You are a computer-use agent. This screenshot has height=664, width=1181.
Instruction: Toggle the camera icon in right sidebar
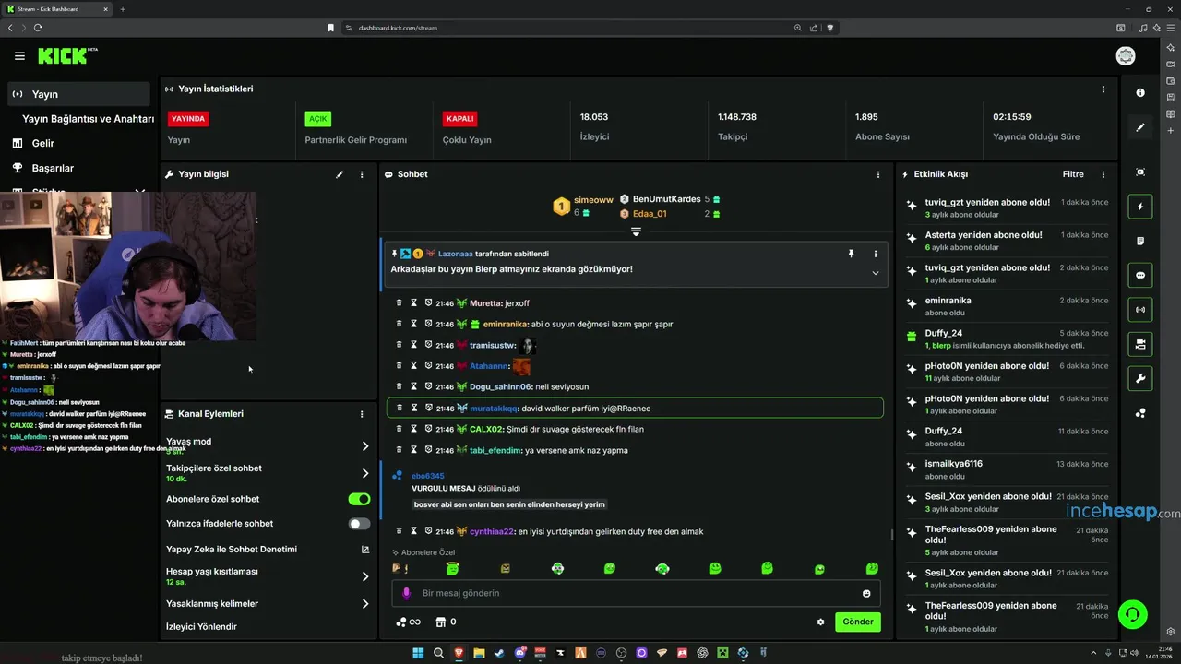pyautogui.click(x=1140, y=344)
